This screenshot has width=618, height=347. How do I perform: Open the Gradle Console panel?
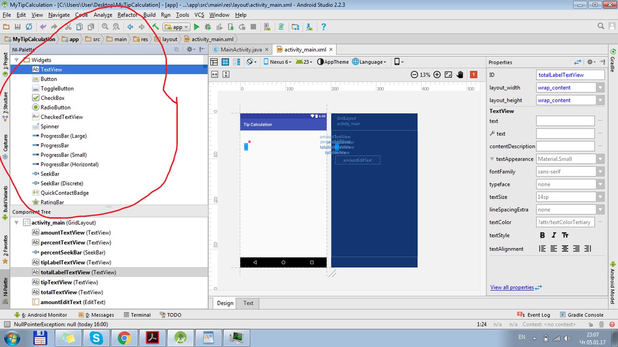[581, 315]
